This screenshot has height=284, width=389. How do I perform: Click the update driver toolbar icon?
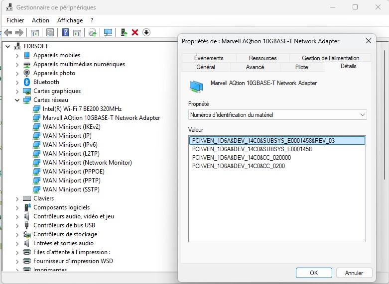(92, 32)
